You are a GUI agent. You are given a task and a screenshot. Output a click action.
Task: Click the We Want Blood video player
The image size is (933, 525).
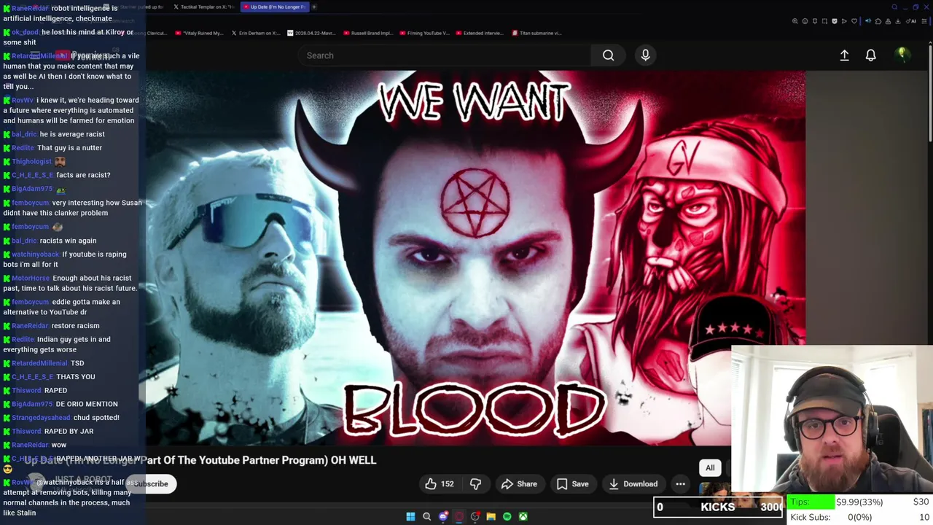pos(475,257)
